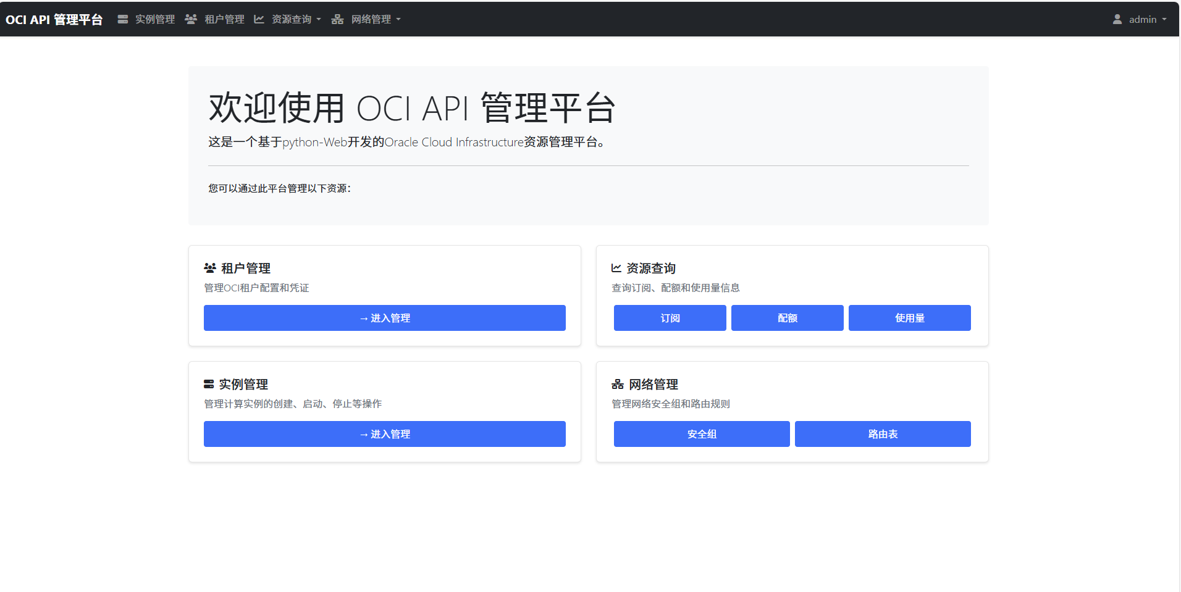Viewport: 1181px width, 592px height.
Task: Click the server icon in 实例管理 card title
Action: 209,385
